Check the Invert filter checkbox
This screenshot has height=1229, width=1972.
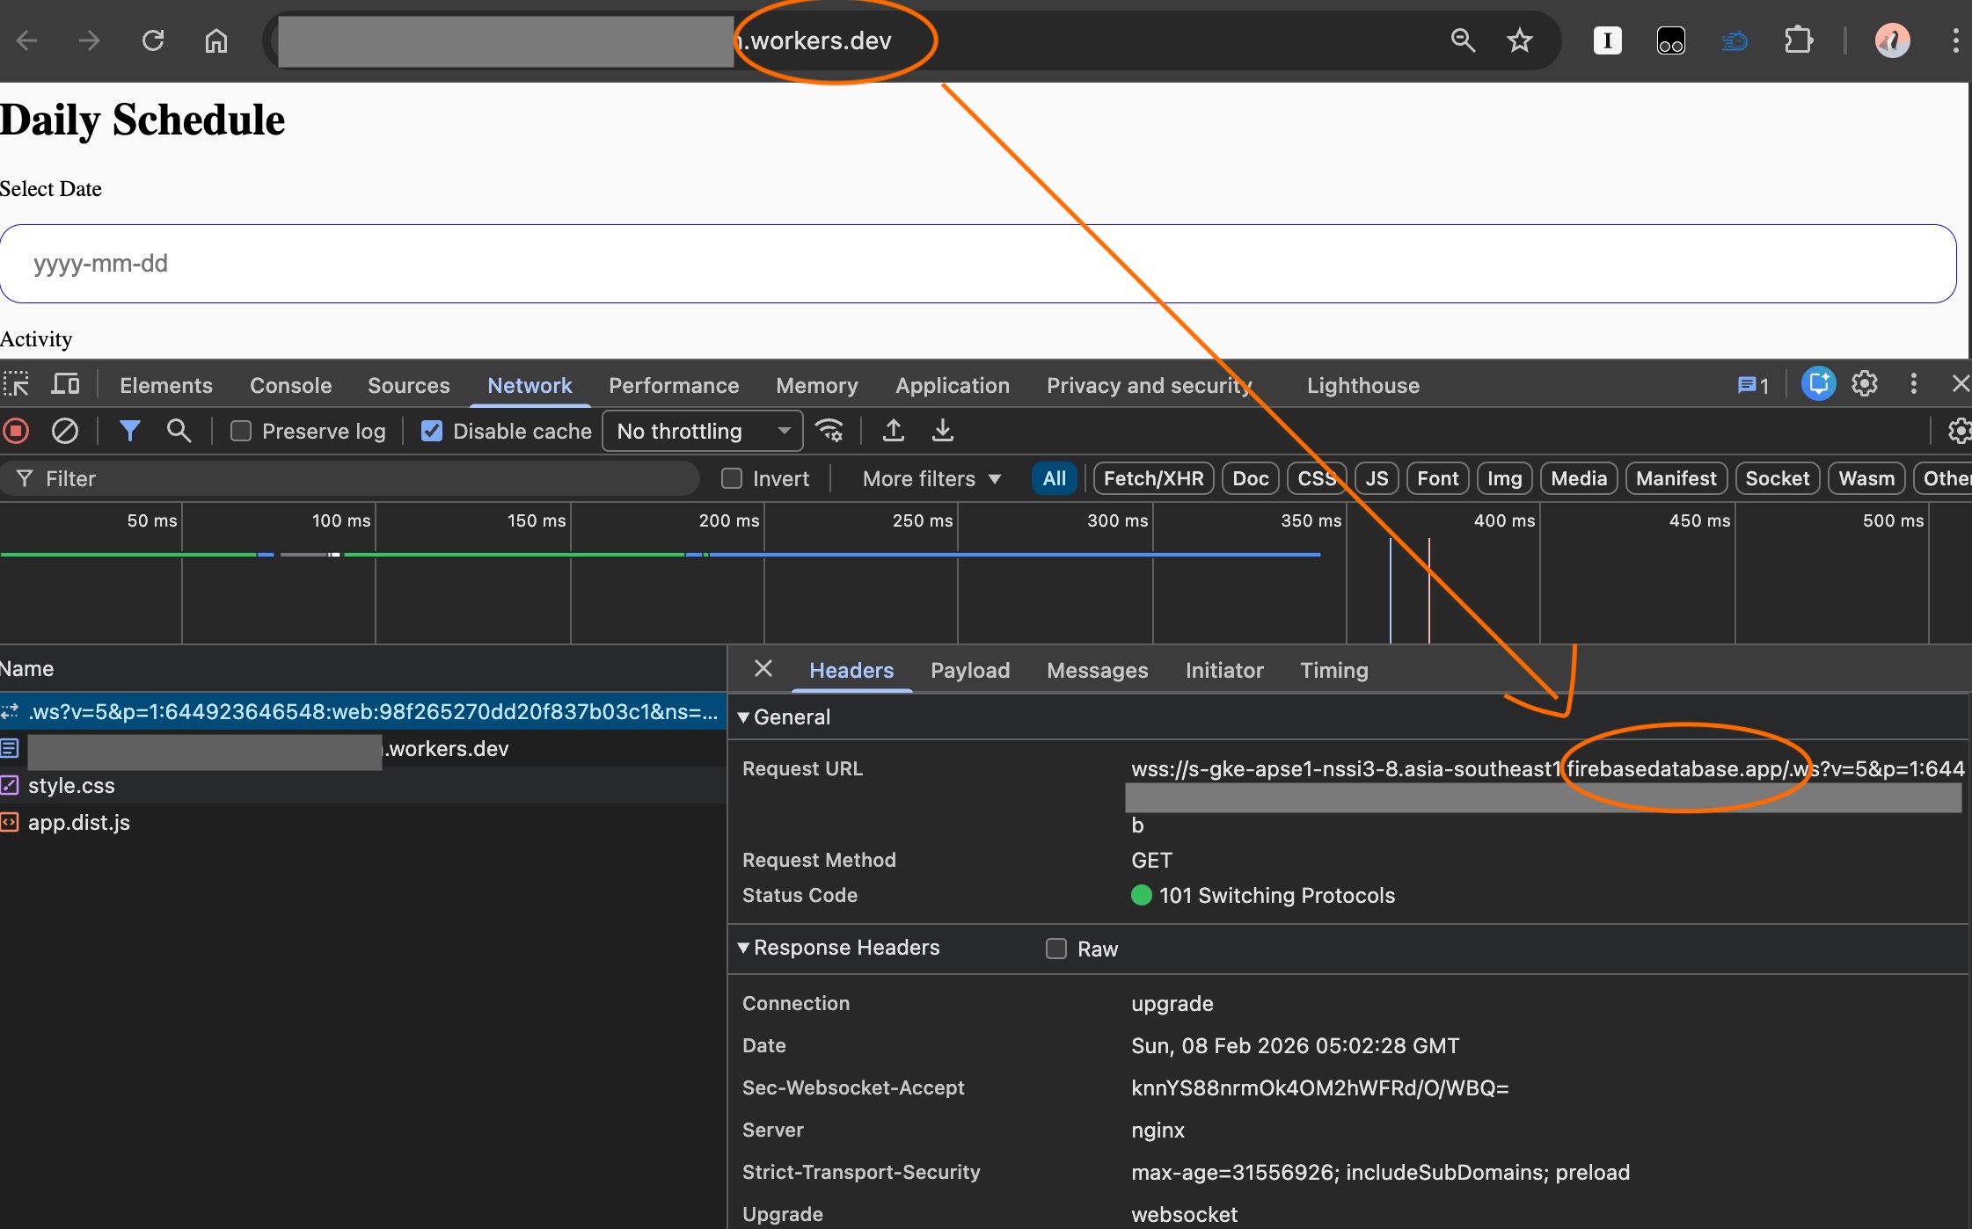click(x=732, y=478)
